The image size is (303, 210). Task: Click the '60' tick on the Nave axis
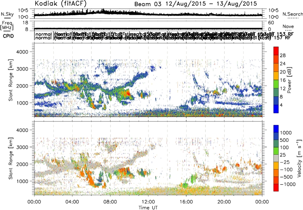[x=271, y=23]
